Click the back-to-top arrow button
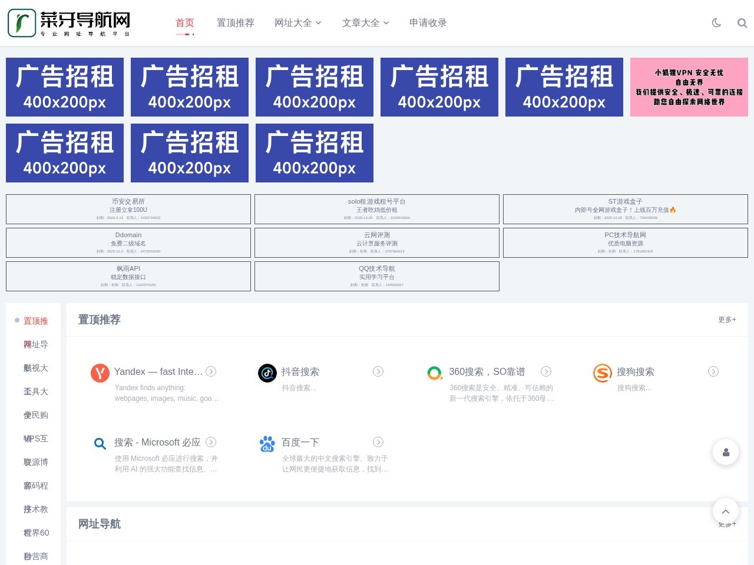Screen dimensions: 754x565 point(726,511)
